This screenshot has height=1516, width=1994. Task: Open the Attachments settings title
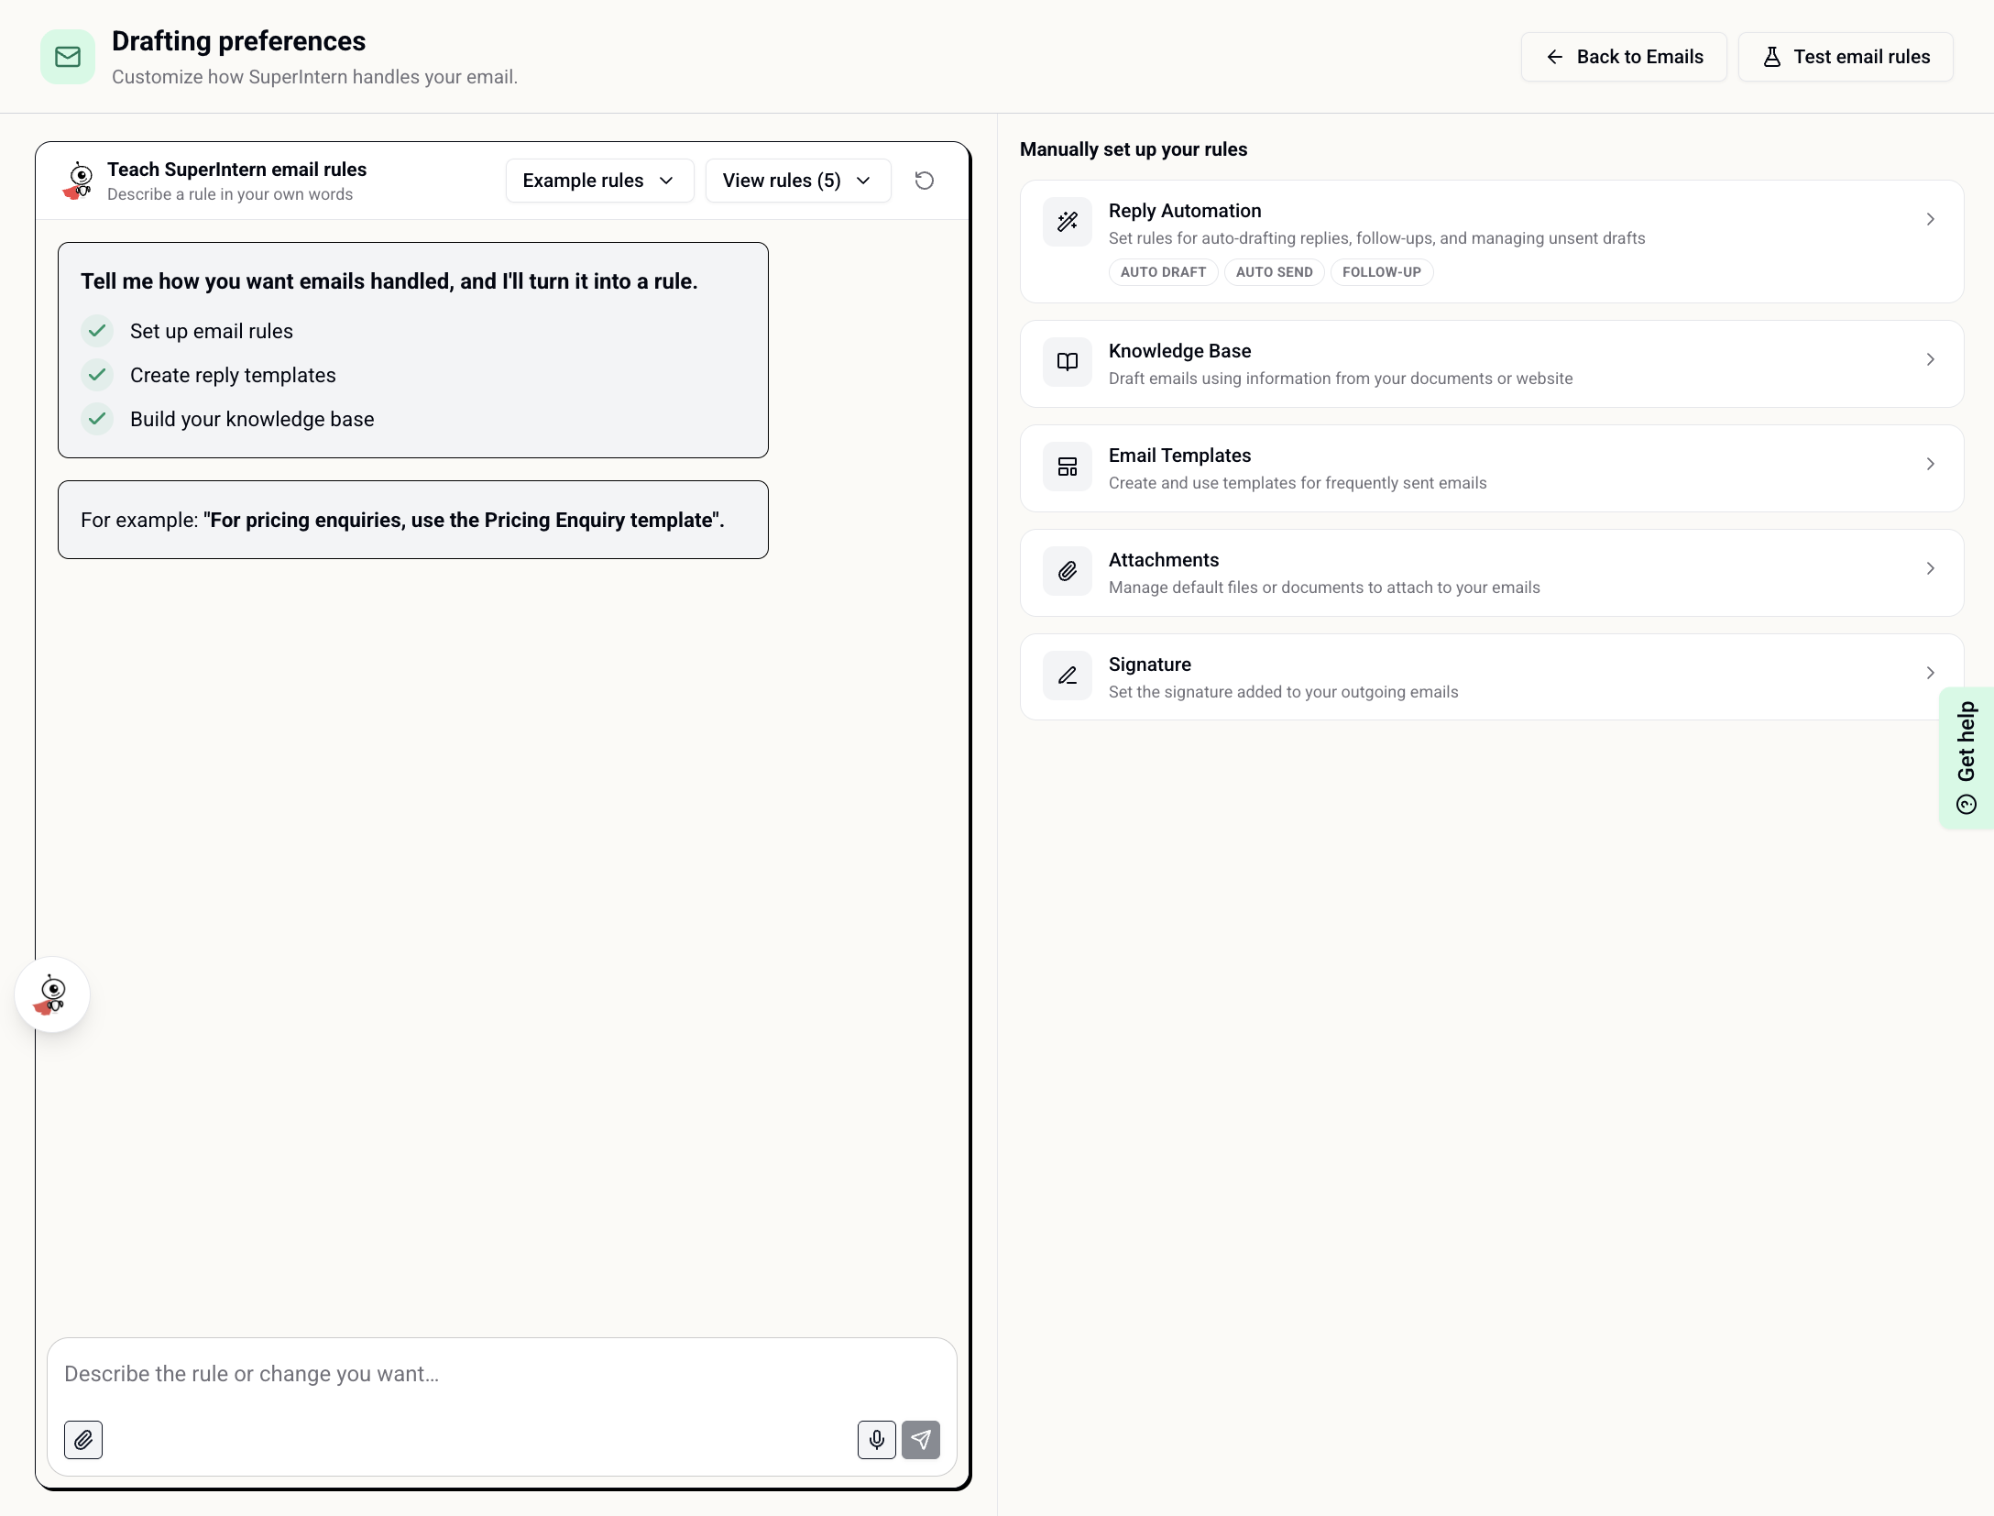(x=1164, y=560)
